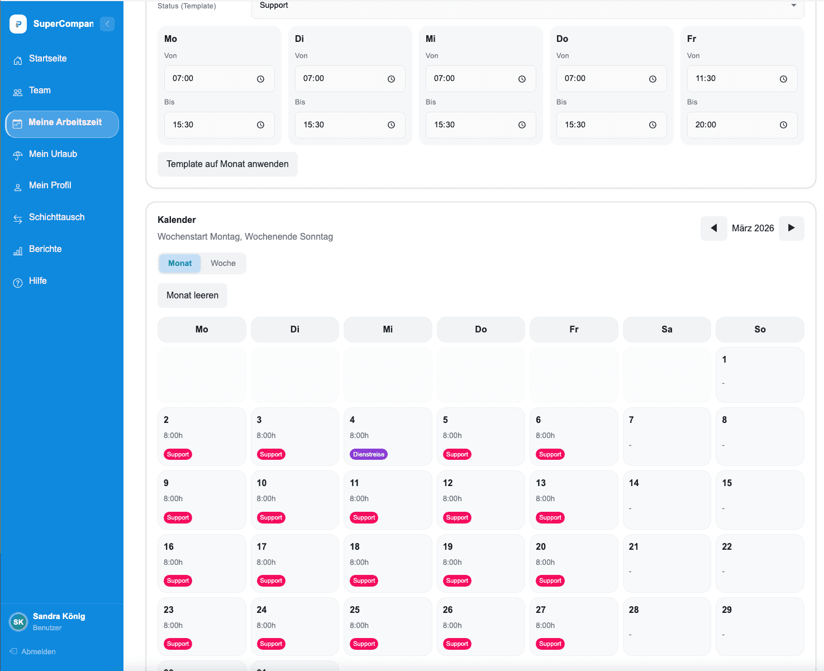Collapse the sidebar with the chevron icon

pyautogui.click(x=107, y=24)
